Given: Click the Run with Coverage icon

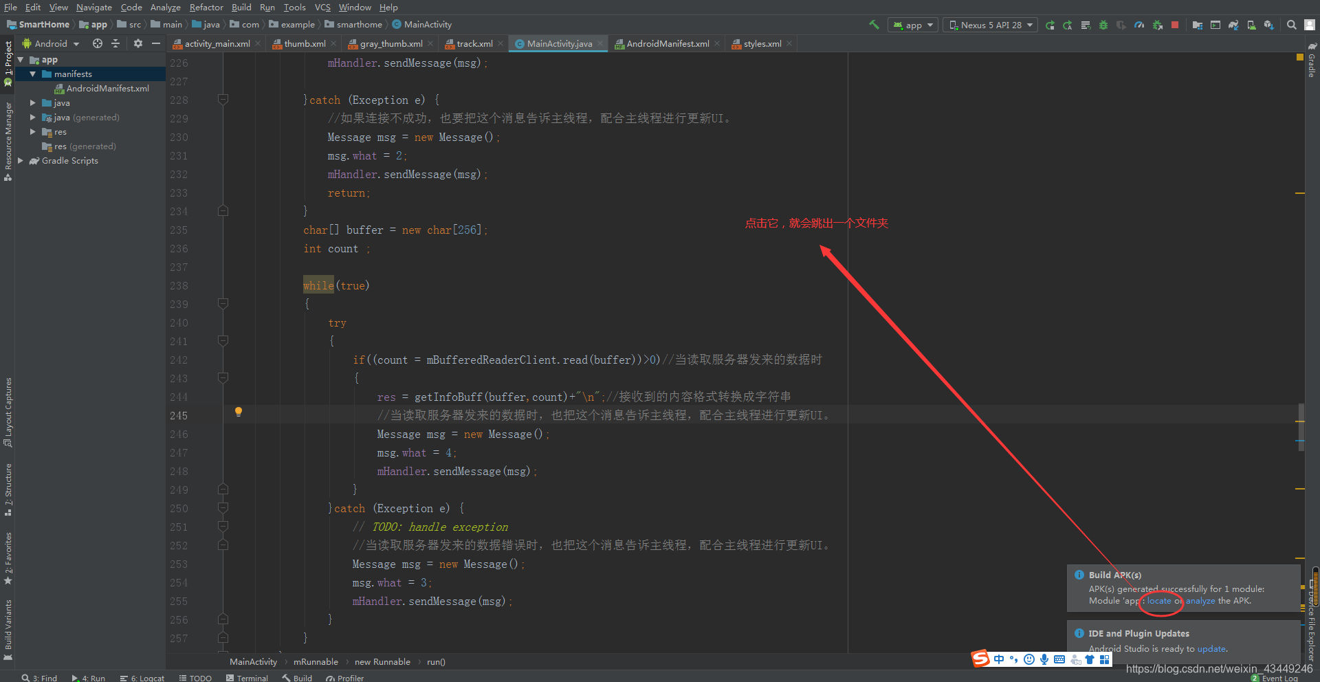Looking at the screenshot, I should 1121,25.
